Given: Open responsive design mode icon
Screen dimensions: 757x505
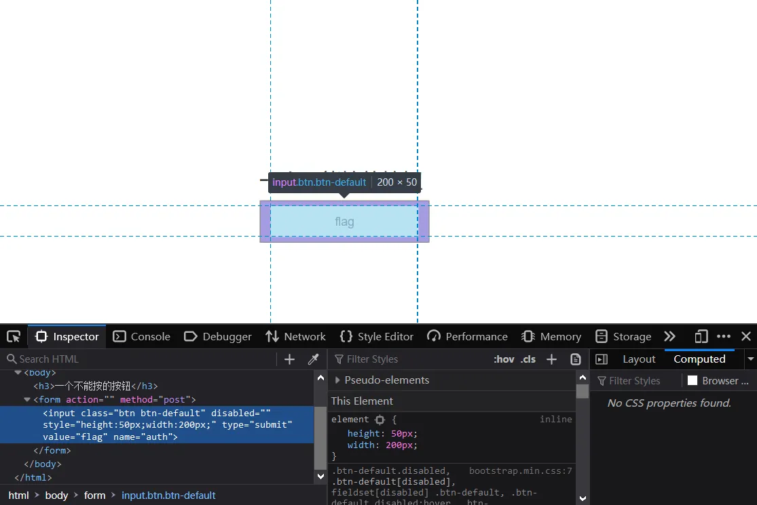Looking at the screenshot, I should [x=701, y=336].
